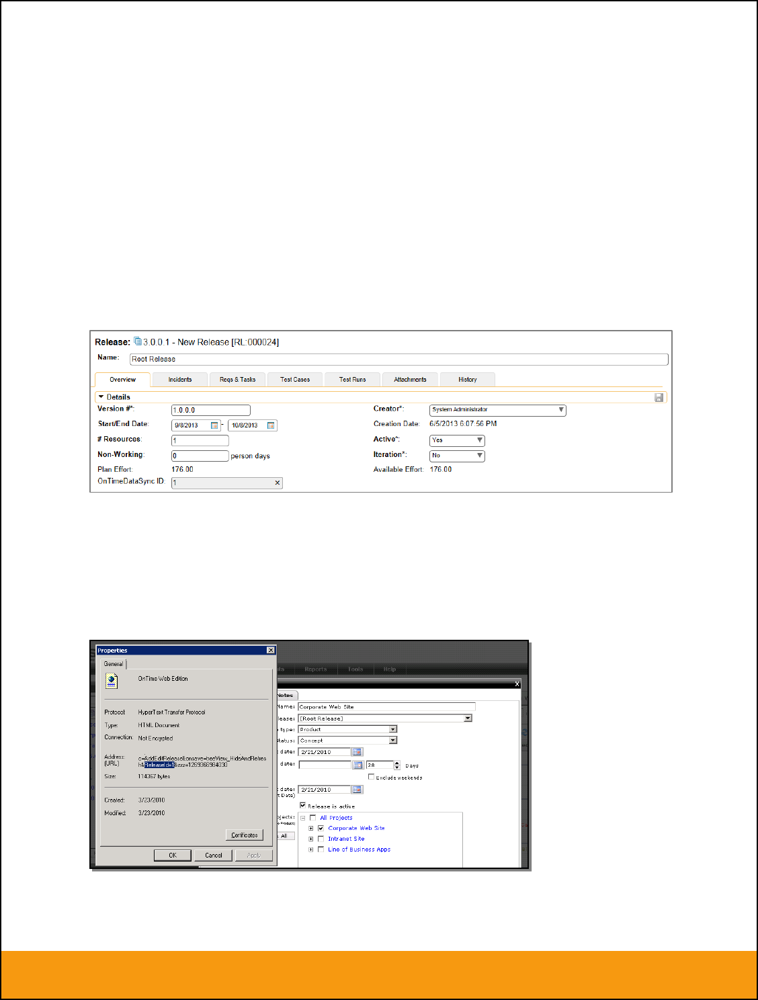Click Apply in the Properties dialog
758x1000 pixels.
tap(254, 855)
